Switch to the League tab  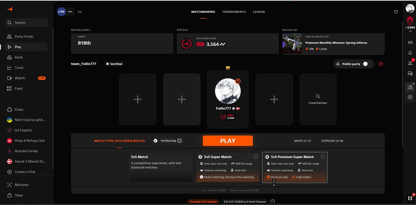click(x=259, y=12)
